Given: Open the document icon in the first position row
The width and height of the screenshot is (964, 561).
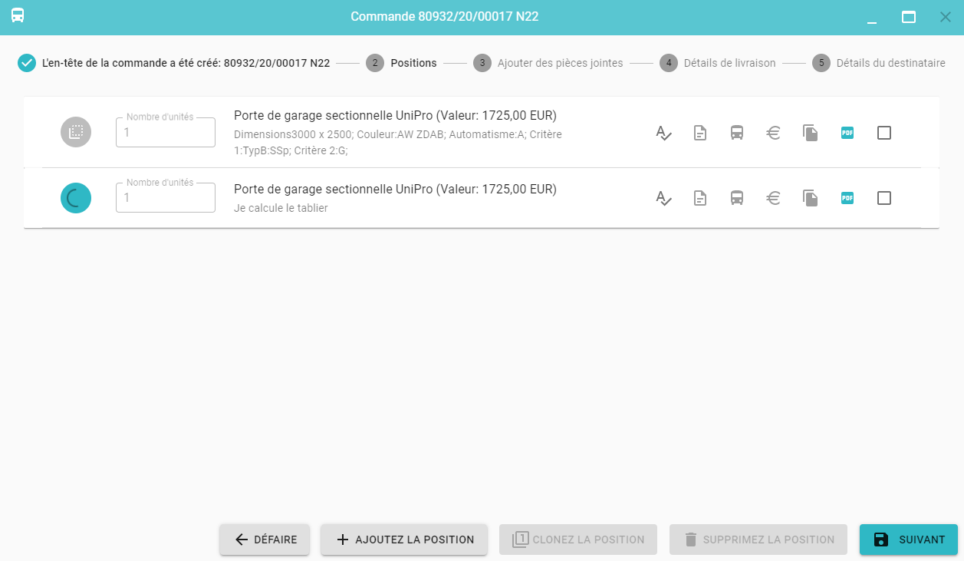Looking at the screenshot, I should 700,133.
